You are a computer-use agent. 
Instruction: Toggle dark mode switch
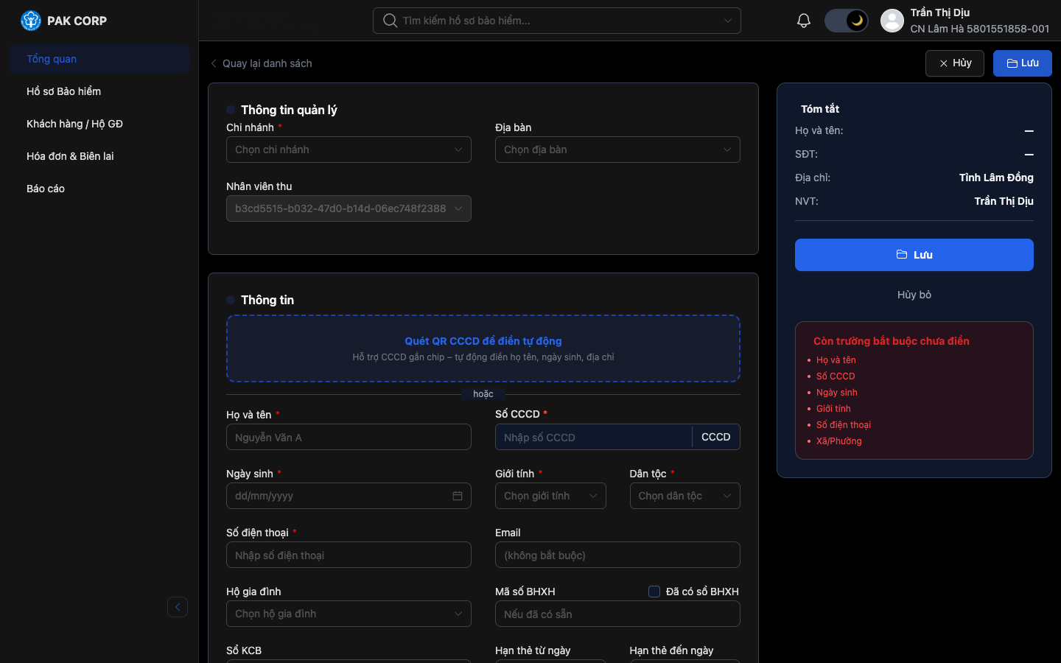(x=846, y=21)
